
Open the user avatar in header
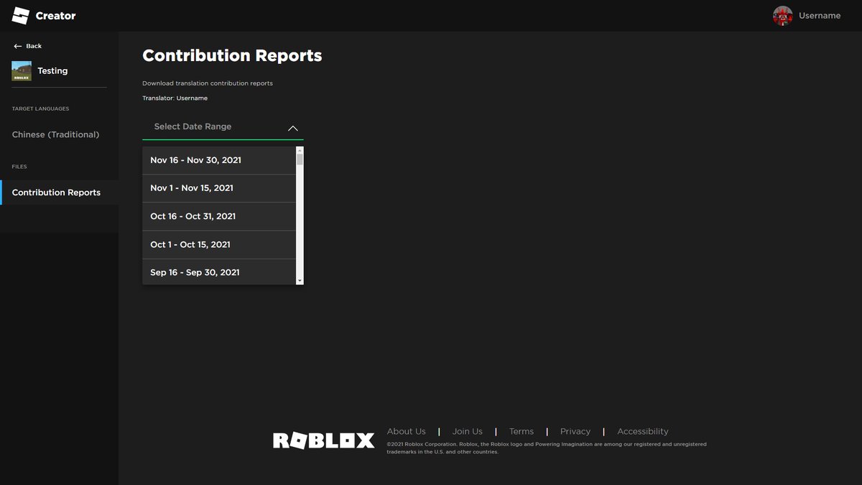pyautogui.click(x=782, y=15)
